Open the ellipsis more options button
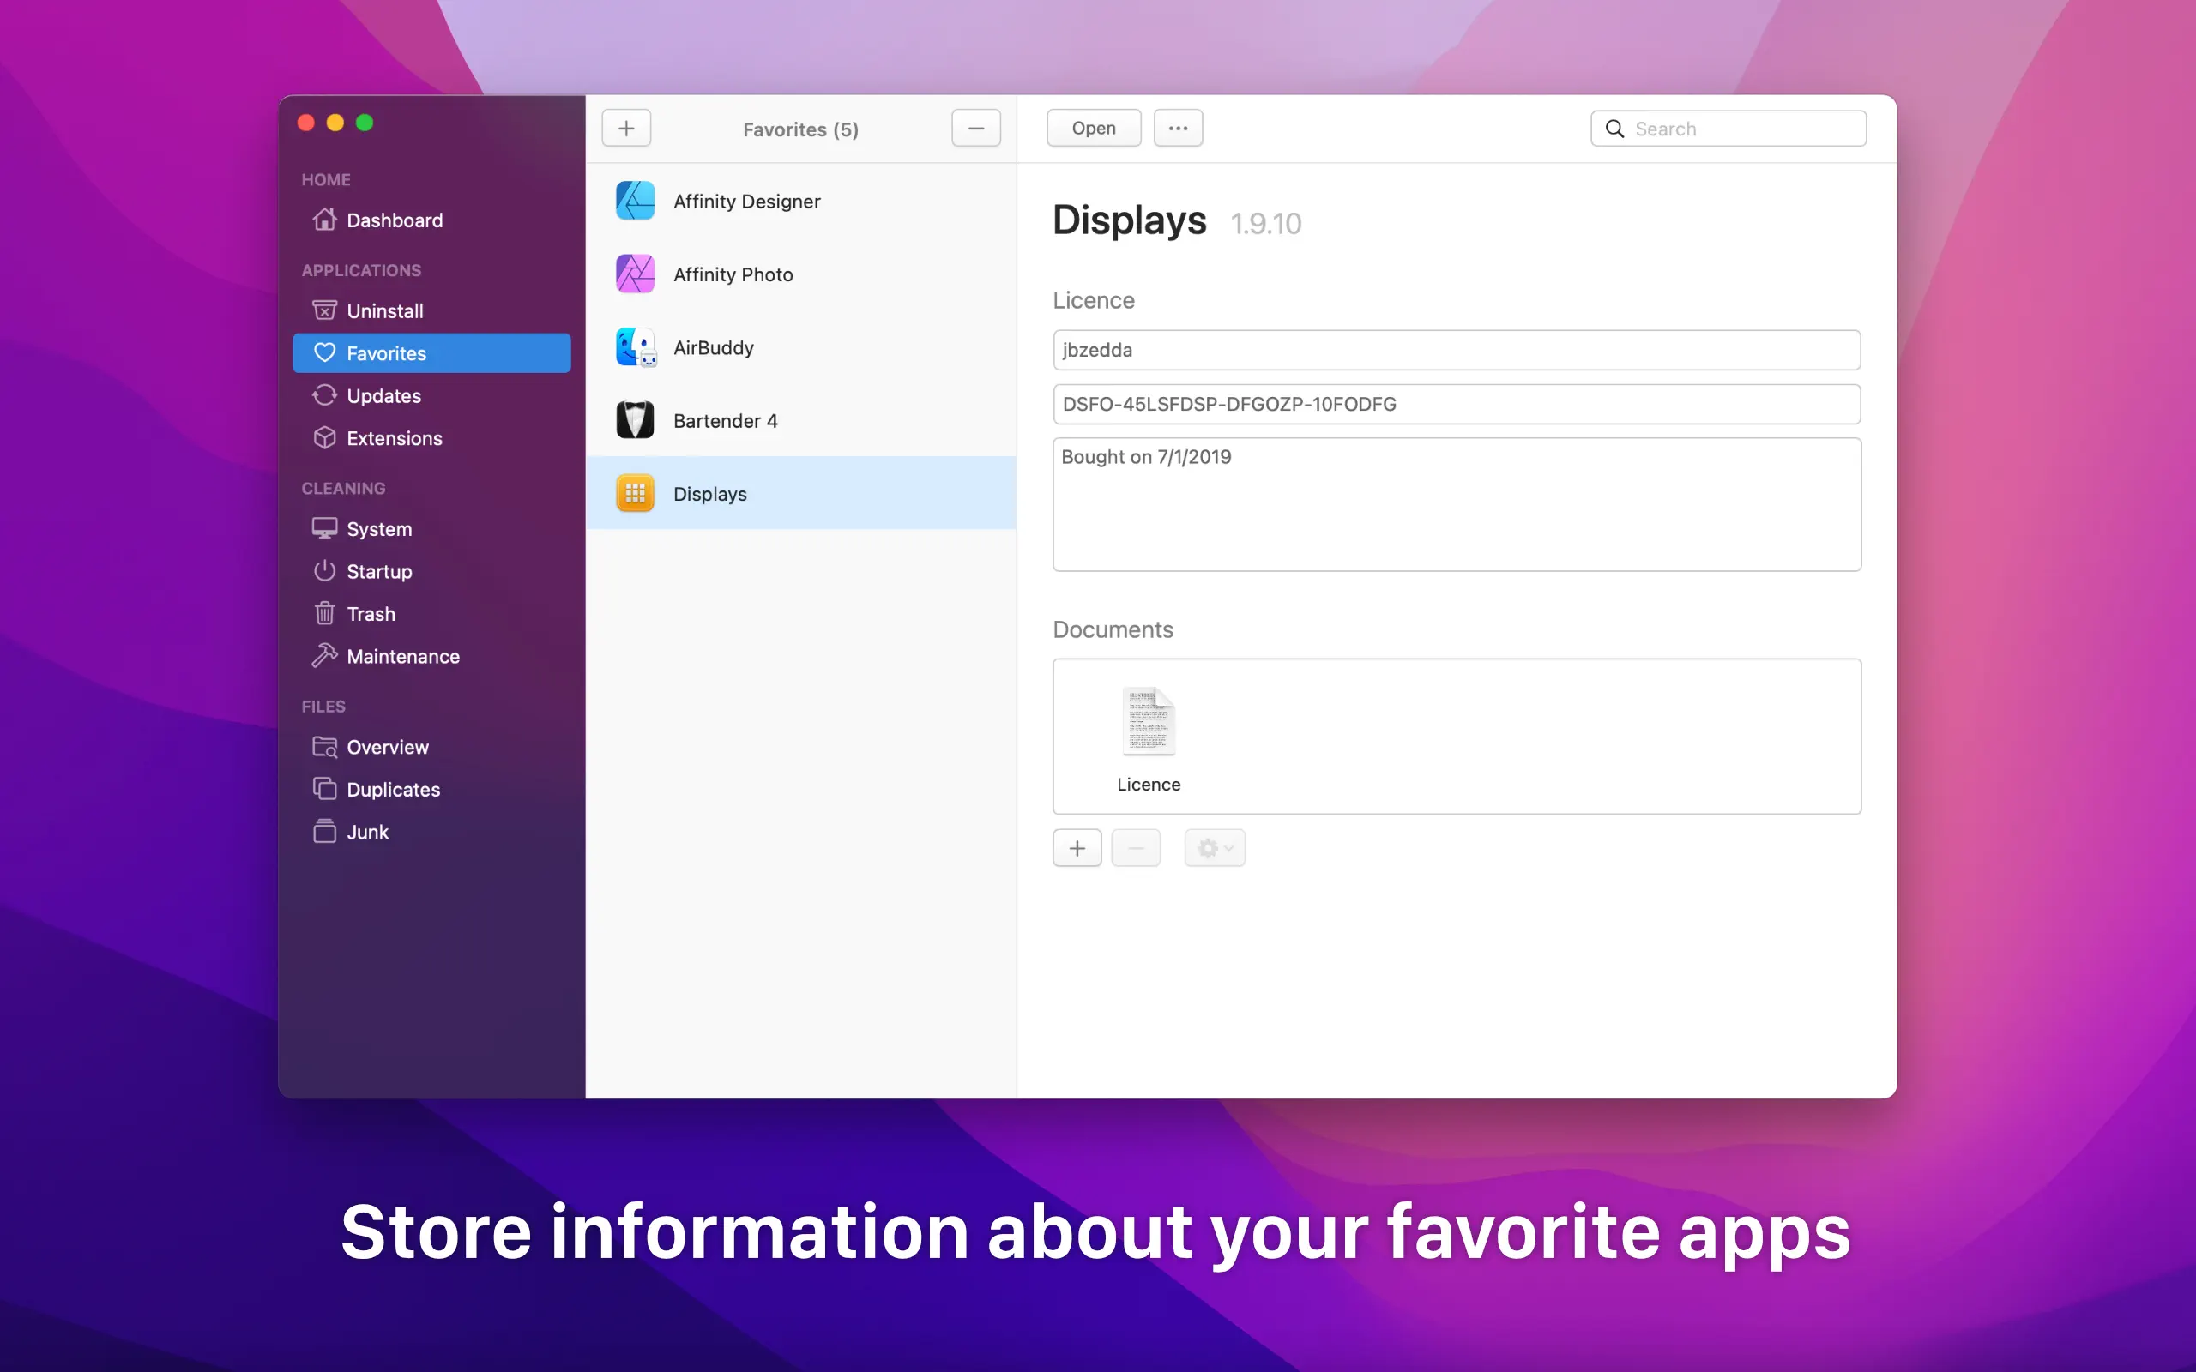 [1178, 128]
